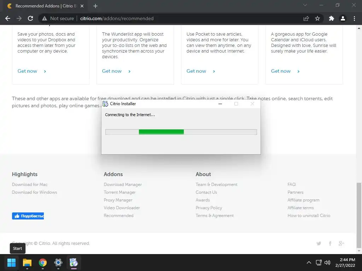
Task: Open Download for Mac footer link
Action: 30,184
